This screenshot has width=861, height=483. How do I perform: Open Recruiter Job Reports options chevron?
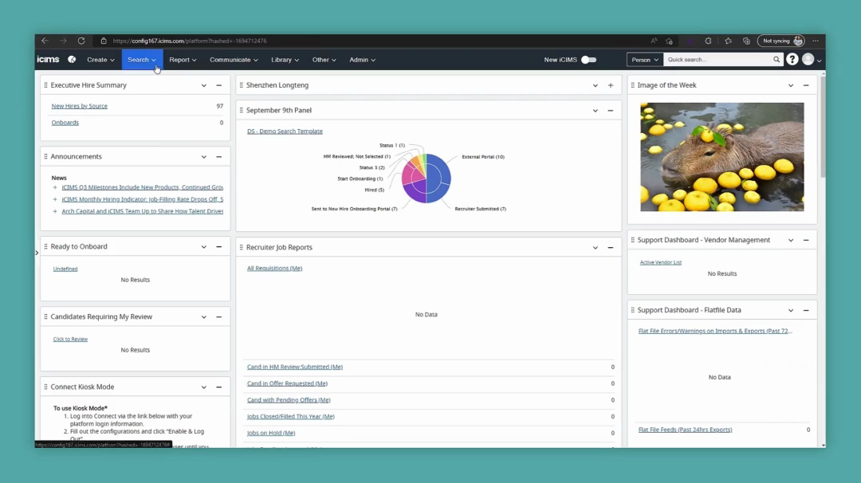(x=596, y=248)
